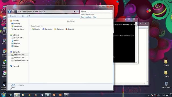
Task: Click the Firefox icon on the taskbar
Action: pyautogui.click(x=36, y=95)
